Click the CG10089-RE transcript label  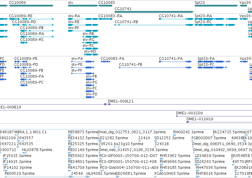tap(20, 16)
